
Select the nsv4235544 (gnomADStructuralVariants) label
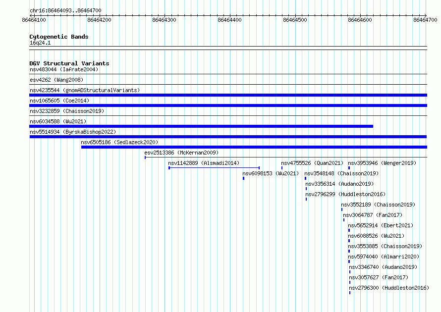click(x=85, y=90)
